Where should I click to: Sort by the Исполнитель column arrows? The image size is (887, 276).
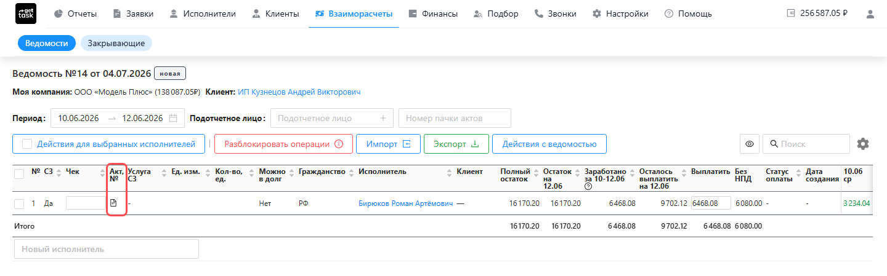coord(448,172)
